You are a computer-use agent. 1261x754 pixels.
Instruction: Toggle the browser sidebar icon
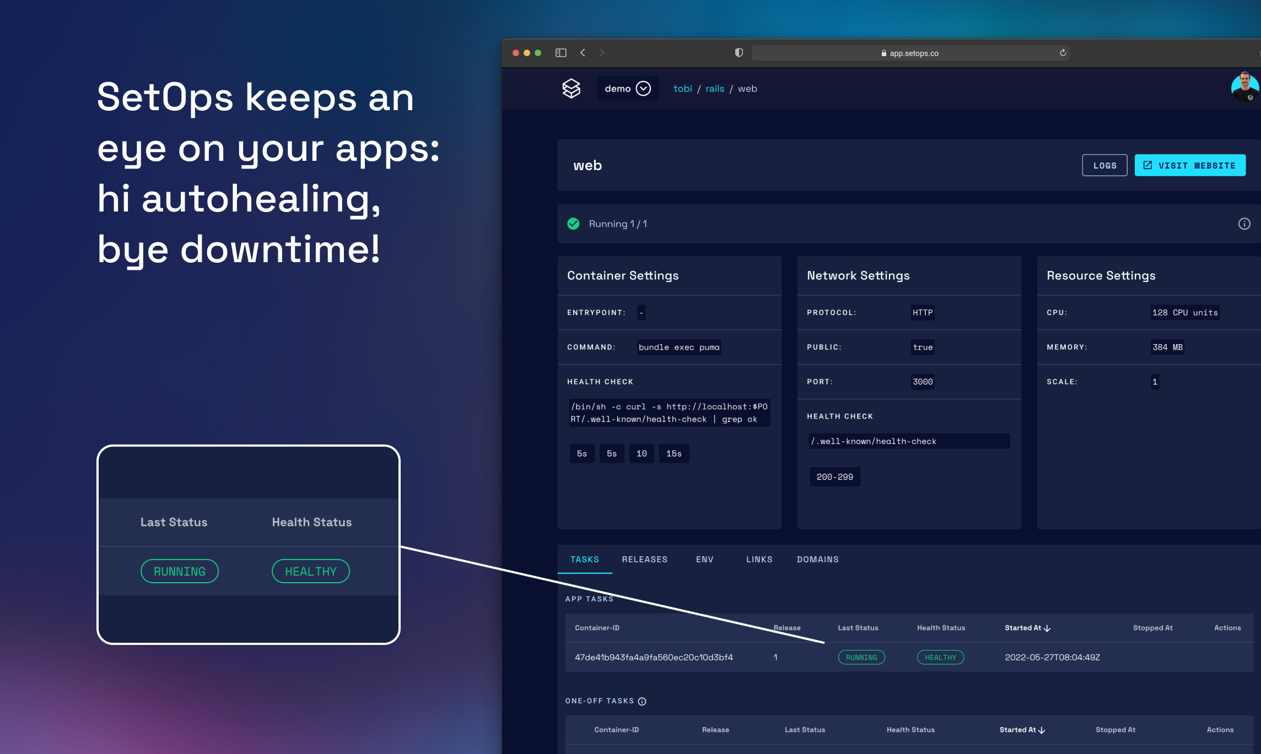click(x=561, y=53)
